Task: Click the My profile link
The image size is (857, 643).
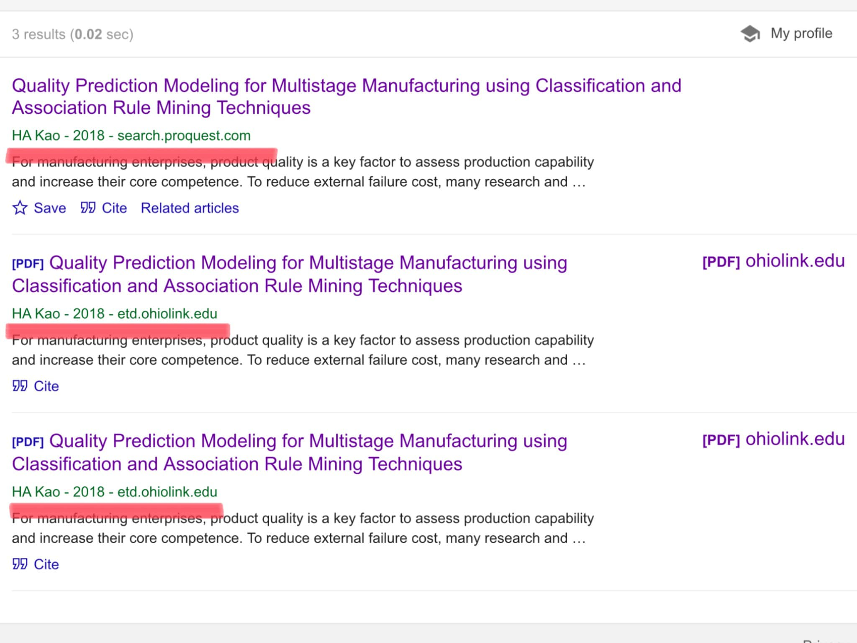Action: point(801,33)
